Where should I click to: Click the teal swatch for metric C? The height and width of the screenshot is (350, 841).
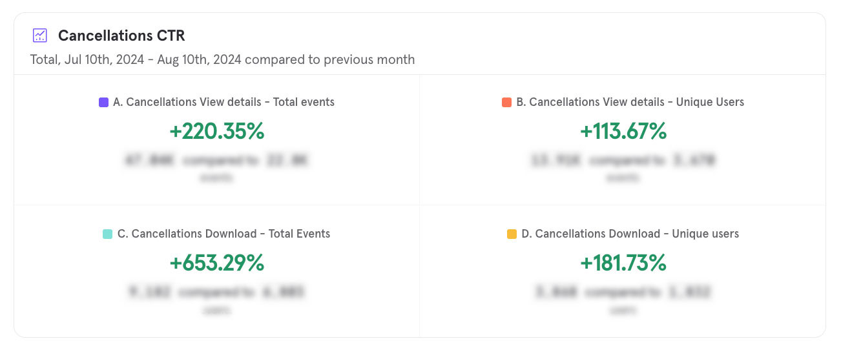(x=108, y=234)
